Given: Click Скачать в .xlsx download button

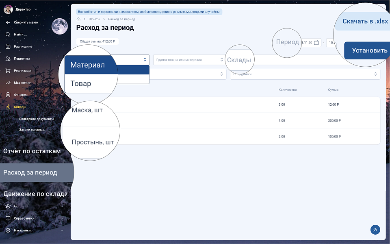Looking at the screenshot, I should [x=364, y=22].
